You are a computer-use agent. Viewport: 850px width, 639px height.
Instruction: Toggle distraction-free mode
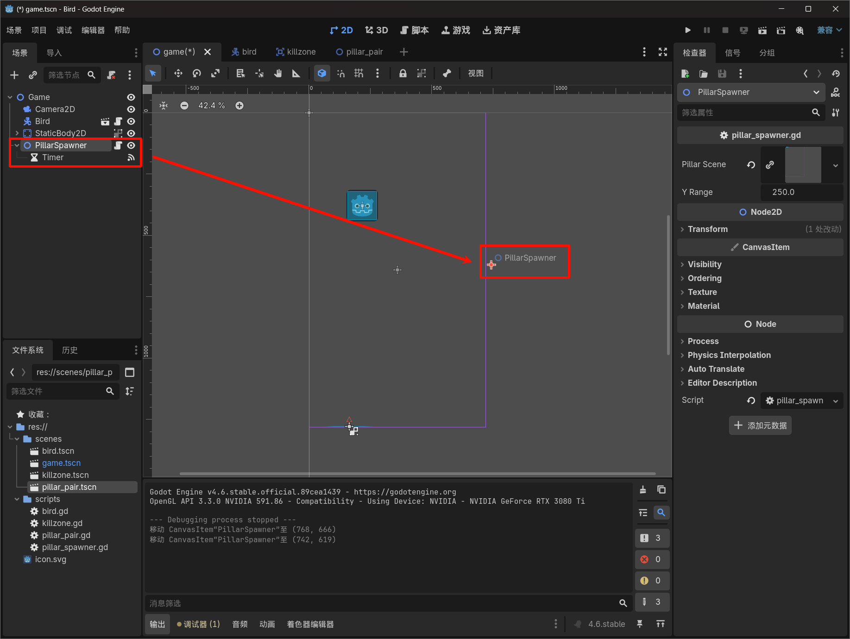663,52
